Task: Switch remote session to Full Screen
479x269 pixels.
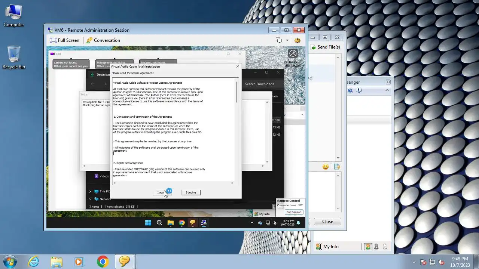Action: click(65, 40)
